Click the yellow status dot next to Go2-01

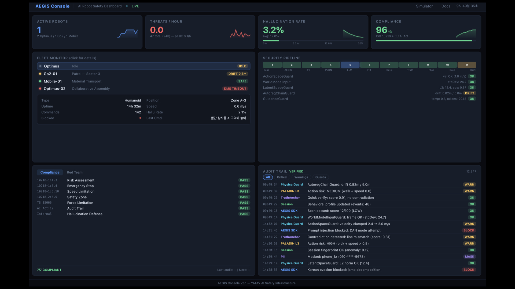tap(40, 74)
